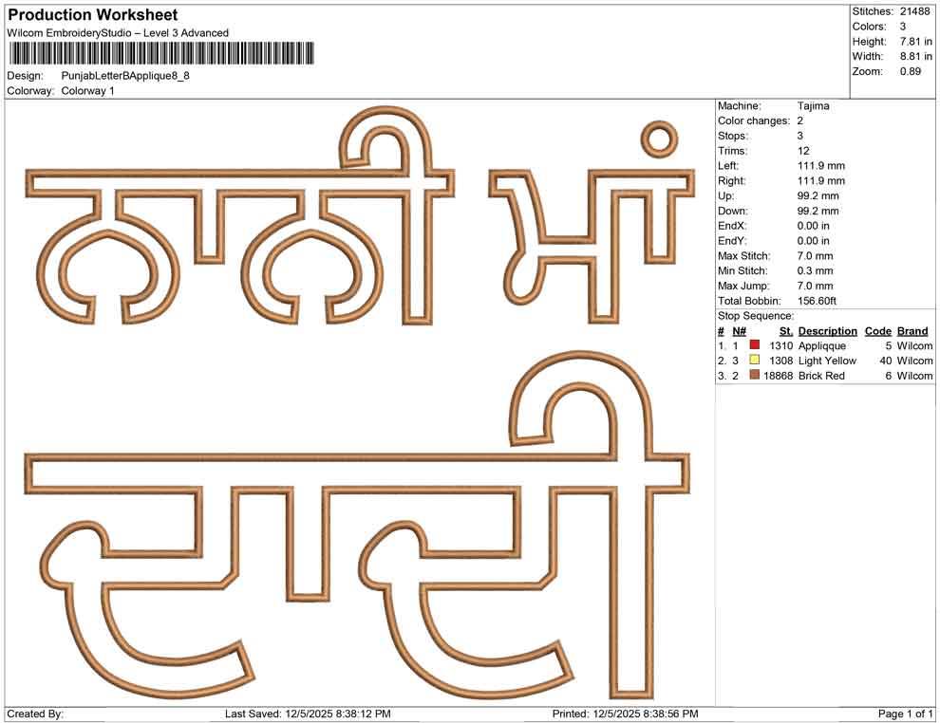Click the Production Worksheet title
This screenshot has width=940, height=723.
click(92, 14)
